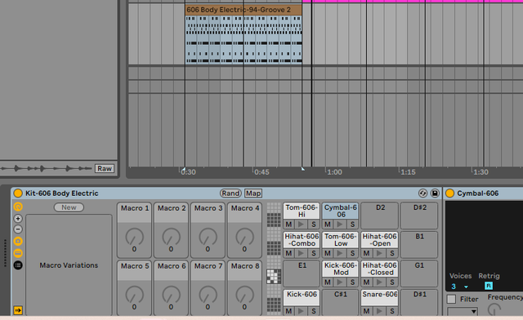This screenshot has width=523, height=320.
Task: Select the Cymbal-606 drum pad
Action: 341,211
